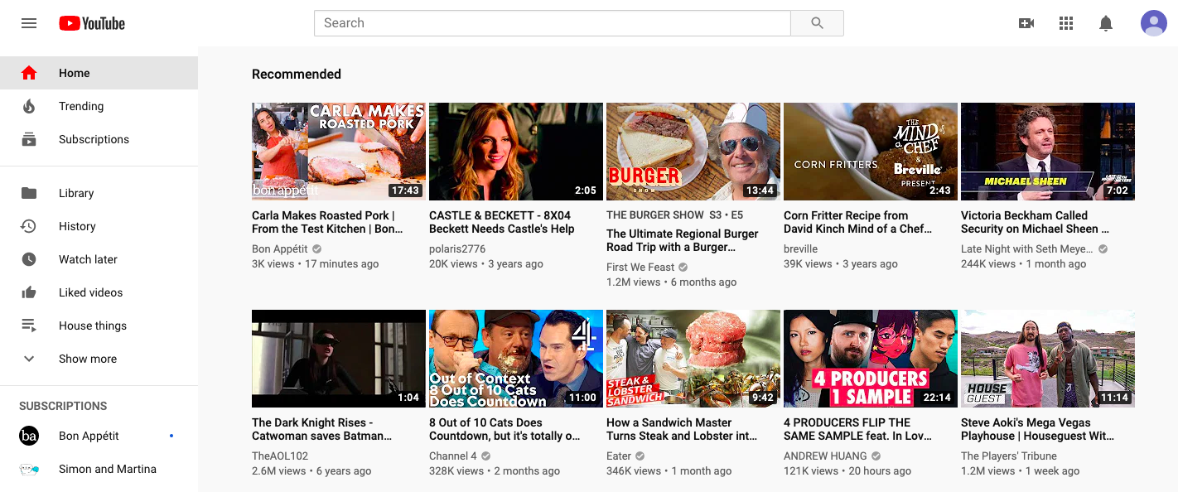The width and height of the screenshot is (1178, 492).
Task: Click the Show more label
Action: [x=88, y=359]
